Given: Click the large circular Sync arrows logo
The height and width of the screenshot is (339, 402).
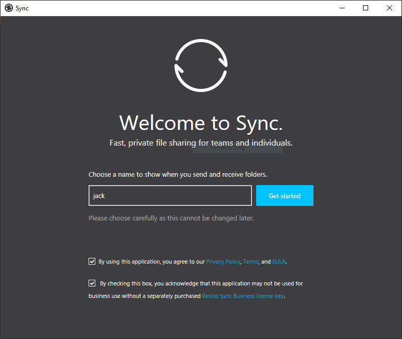Looking at the screenshot, I should [201, 65].
